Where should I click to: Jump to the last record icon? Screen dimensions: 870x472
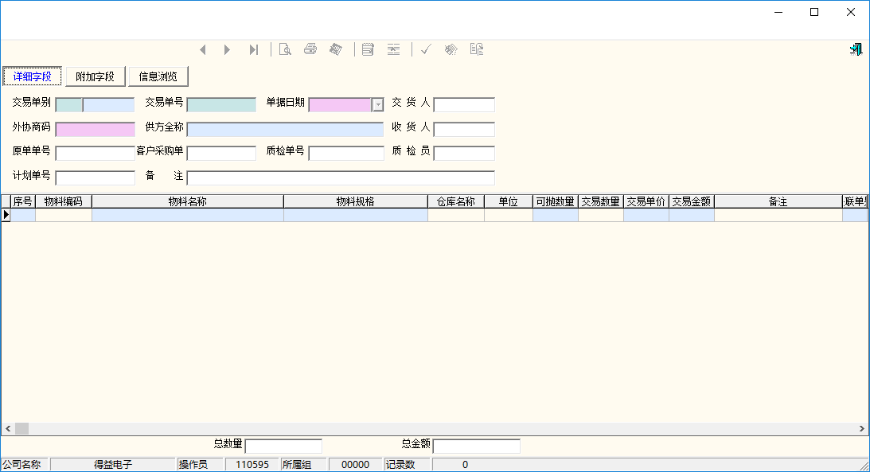(254, 50)
